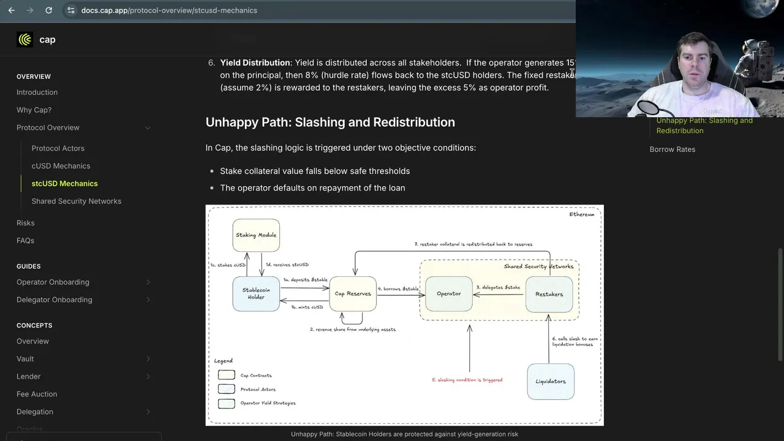Click the Liquidators box in diagram
The image size is (784, 441).
click(x=551, y=382)
